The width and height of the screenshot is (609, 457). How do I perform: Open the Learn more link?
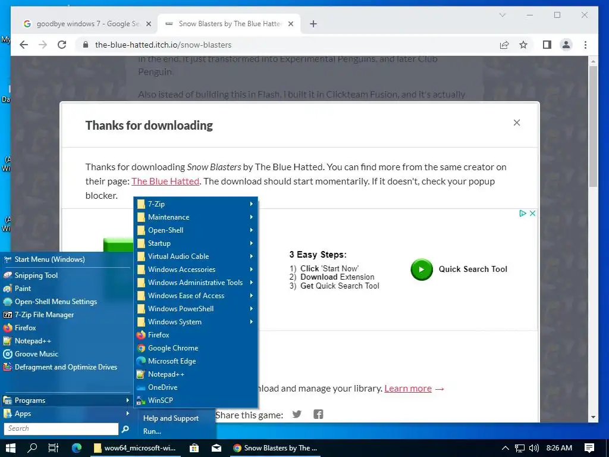coord(408,388)
